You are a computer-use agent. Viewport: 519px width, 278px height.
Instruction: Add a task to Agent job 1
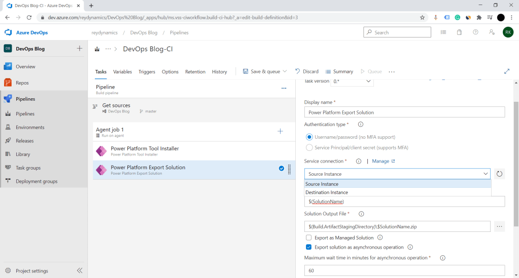click(280, 132)
